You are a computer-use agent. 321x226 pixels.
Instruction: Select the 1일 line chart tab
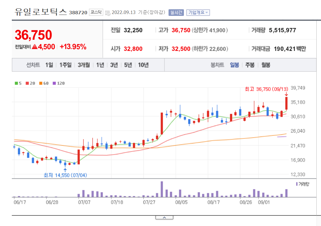click(x=49, y=65)
